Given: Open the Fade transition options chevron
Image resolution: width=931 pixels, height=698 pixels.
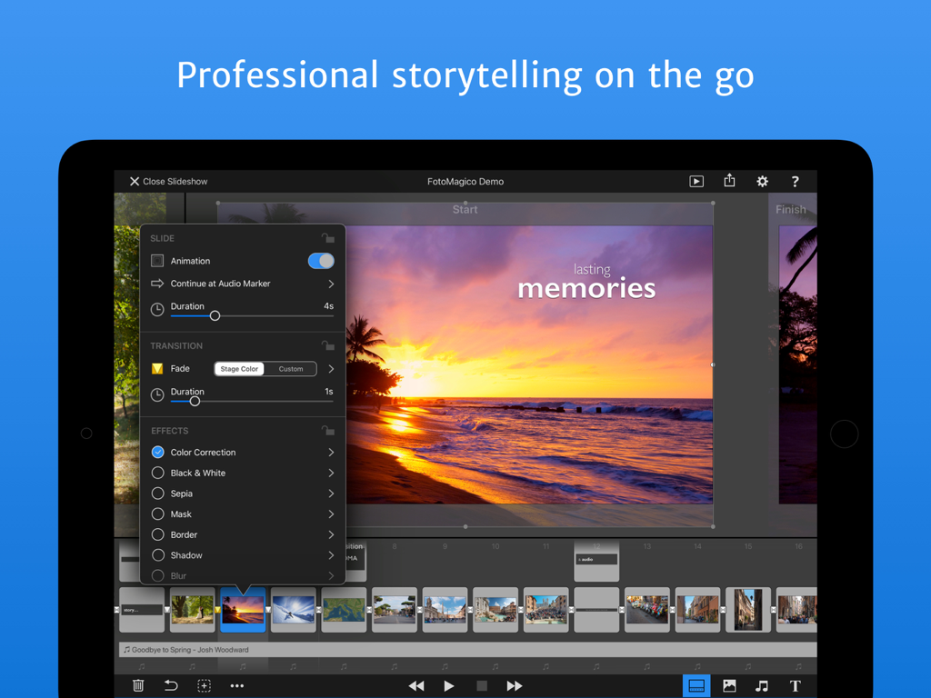Looking at the screenshot, I should click(x=333, y=368).
